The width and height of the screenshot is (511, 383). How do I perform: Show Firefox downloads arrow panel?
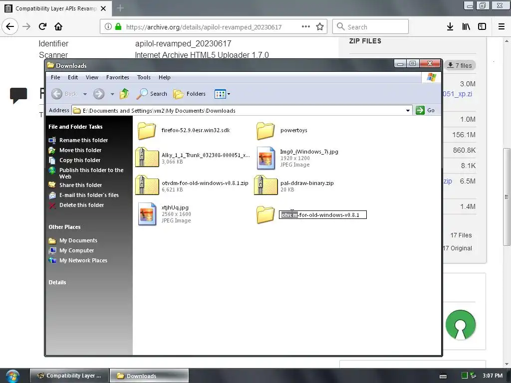pyautogui.click(x=450, y=27)
